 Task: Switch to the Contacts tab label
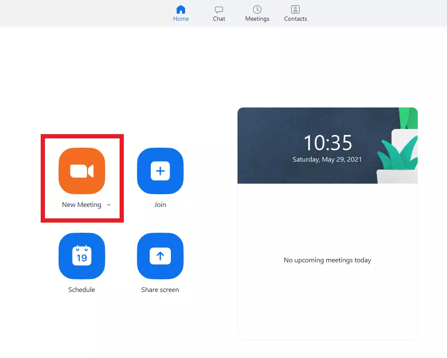coord(295,19)
